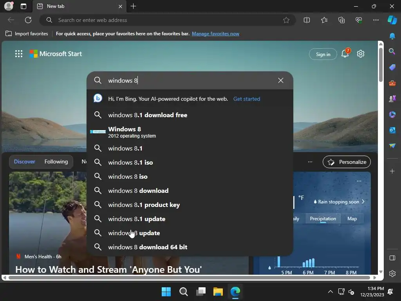
Task: Click the address bar input field
Action: [x=168, y=20]
